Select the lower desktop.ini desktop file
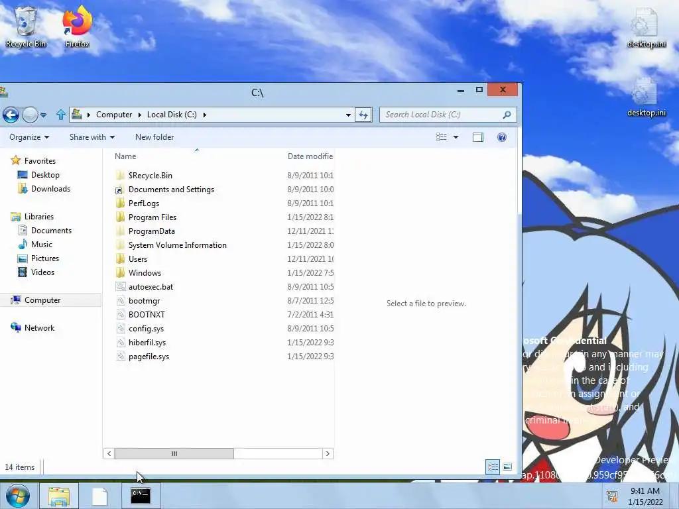Screen dimensions: 679x509 646,97
